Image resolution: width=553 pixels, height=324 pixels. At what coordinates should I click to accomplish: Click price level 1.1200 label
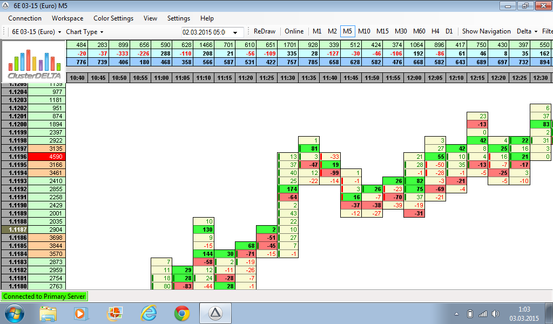(15, 124)
